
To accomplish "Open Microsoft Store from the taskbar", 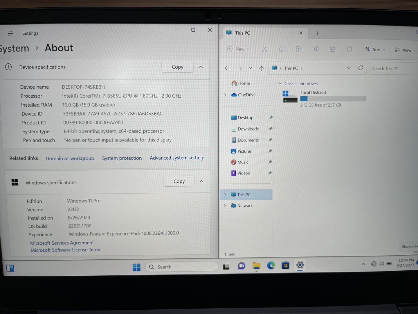I will 286,265.
